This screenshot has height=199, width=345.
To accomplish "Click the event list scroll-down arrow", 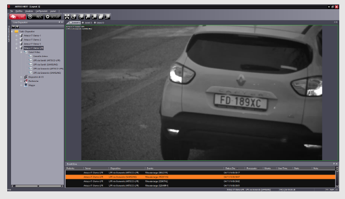I will (x=337, y=186).
